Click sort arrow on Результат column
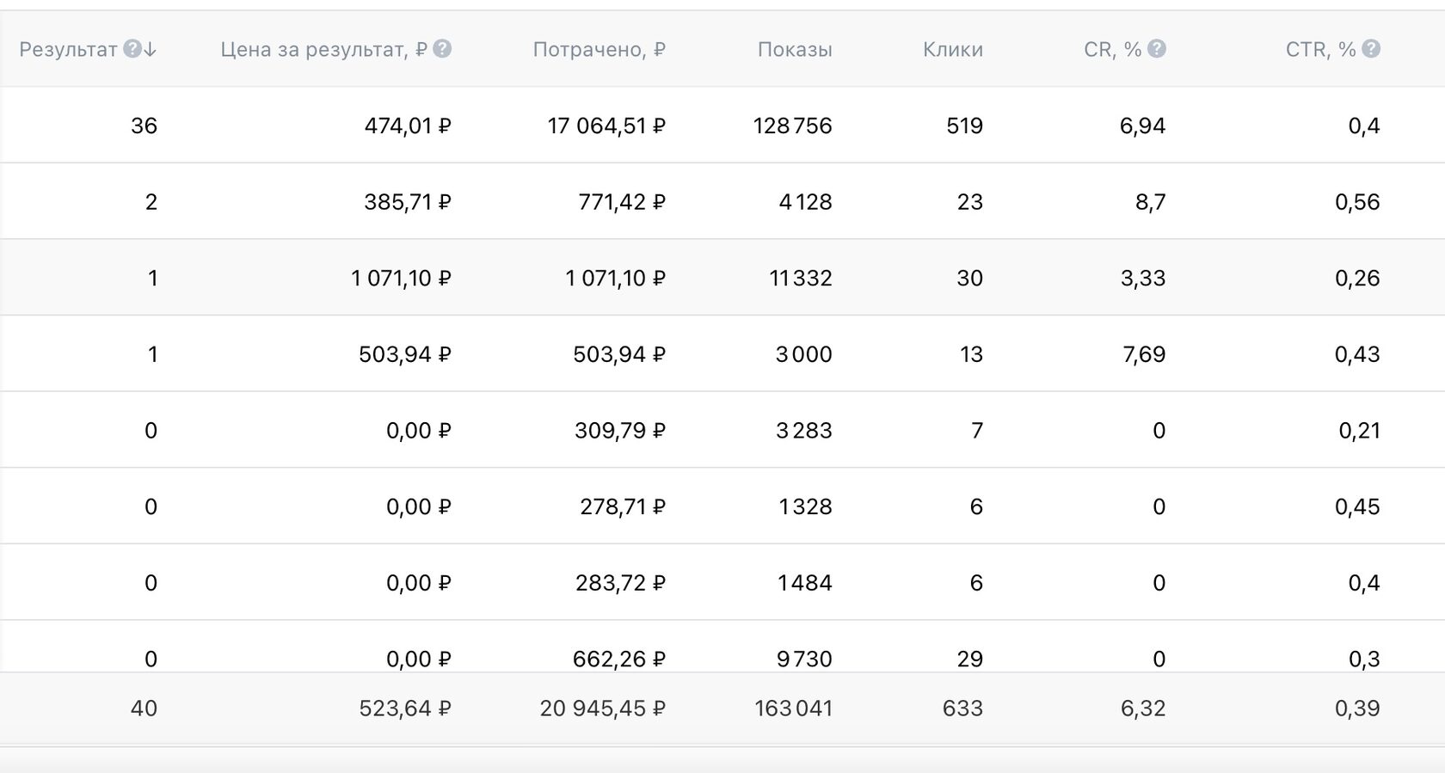 [151, 50]
